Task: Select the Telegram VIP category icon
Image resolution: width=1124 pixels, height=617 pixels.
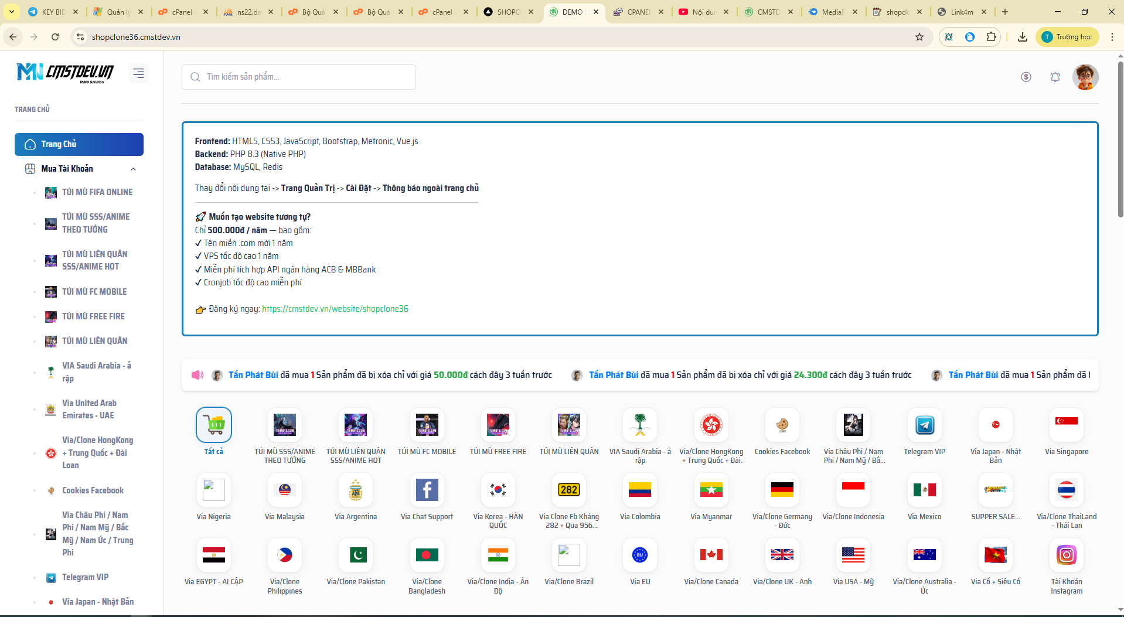Action: click(924, 425)
